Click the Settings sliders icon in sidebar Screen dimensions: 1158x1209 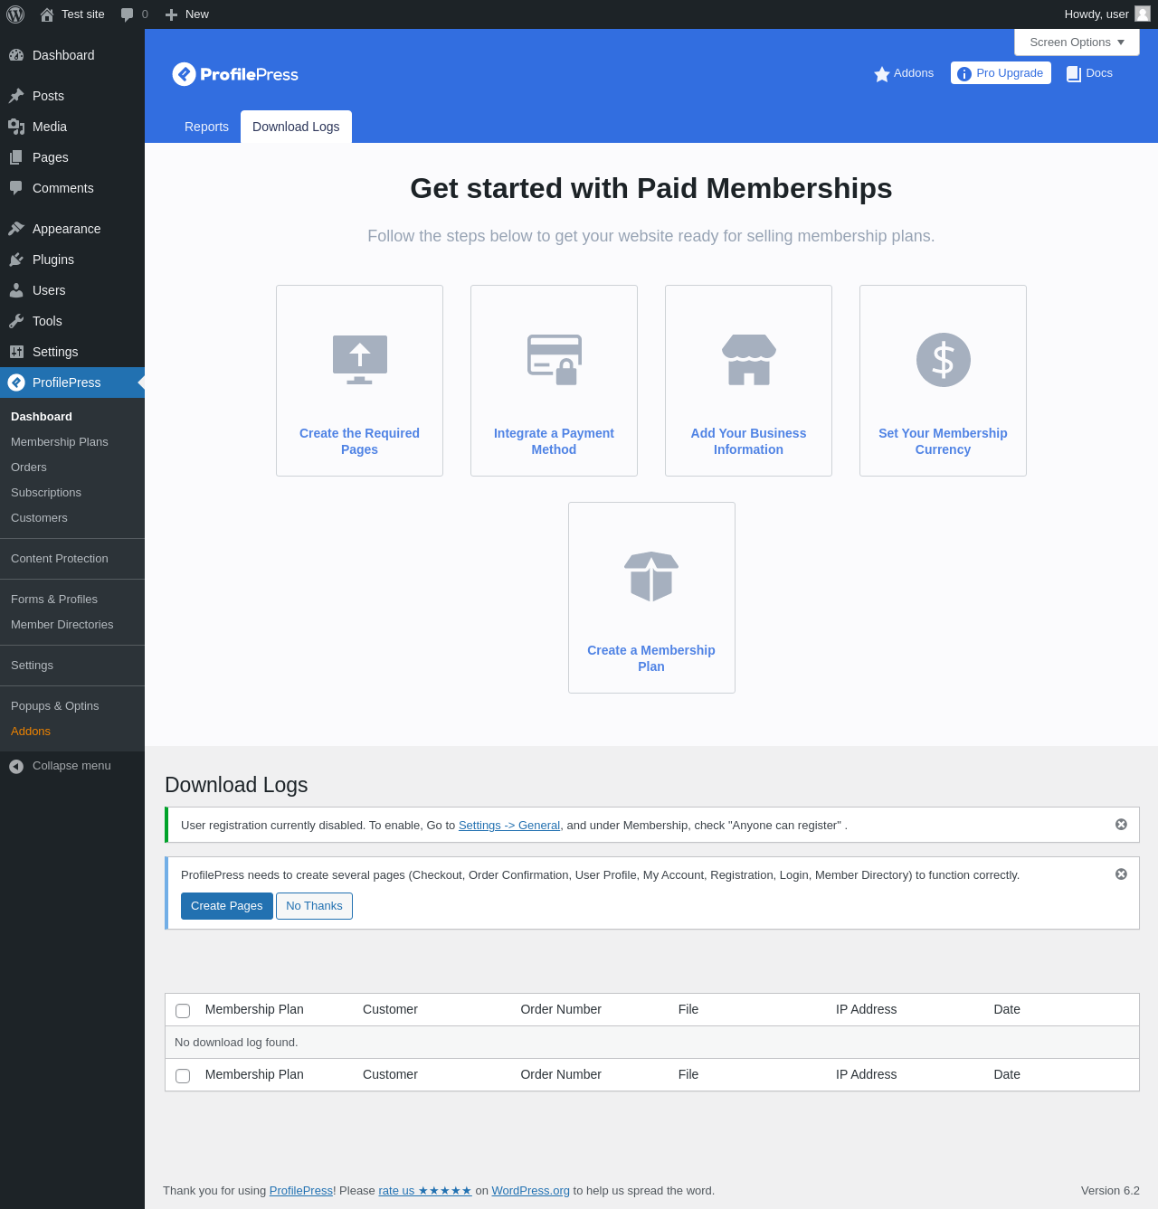16,352
